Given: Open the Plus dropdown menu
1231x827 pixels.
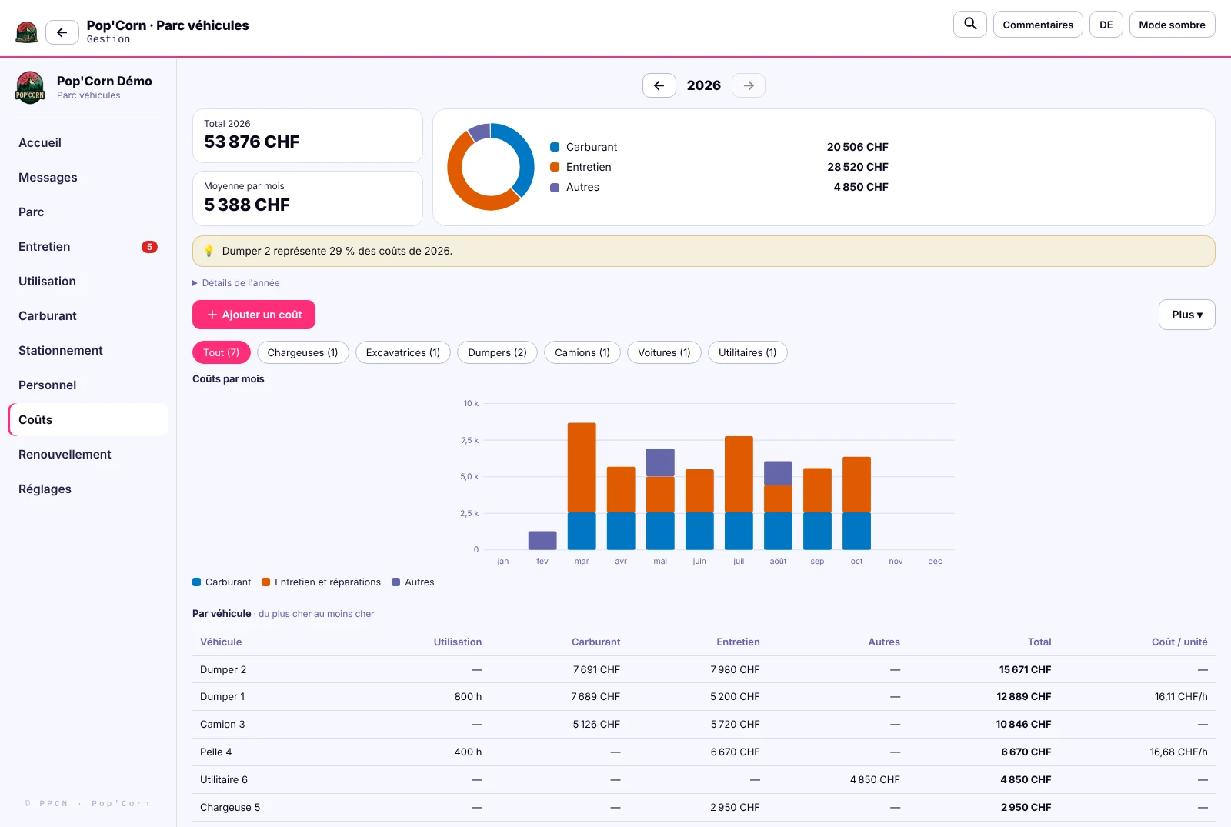Looking at the screenshot, I should (x=1186, y=315).
